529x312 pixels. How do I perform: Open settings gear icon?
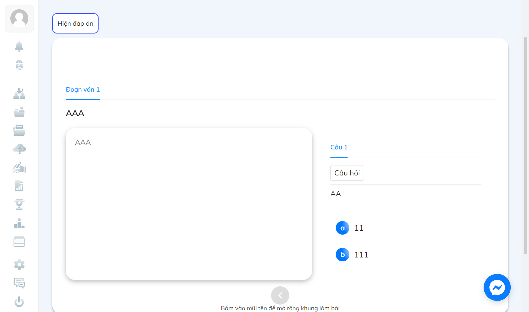pos(19,265)
